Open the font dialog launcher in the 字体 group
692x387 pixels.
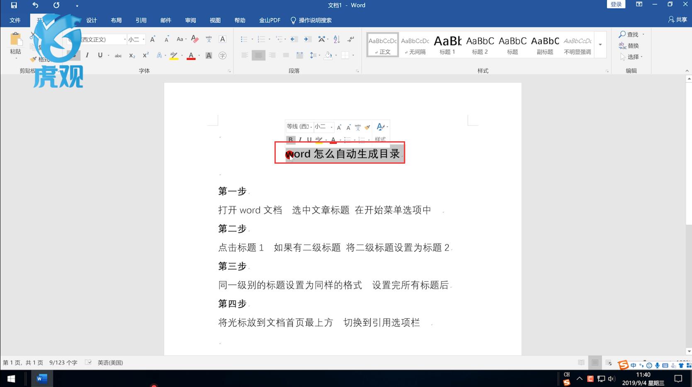[229, 71]
